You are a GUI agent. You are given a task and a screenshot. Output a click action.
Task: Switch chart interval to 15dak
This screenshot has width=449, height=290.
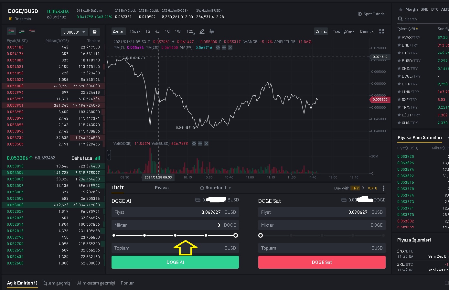pyautogui.click(x=135, y=31)
